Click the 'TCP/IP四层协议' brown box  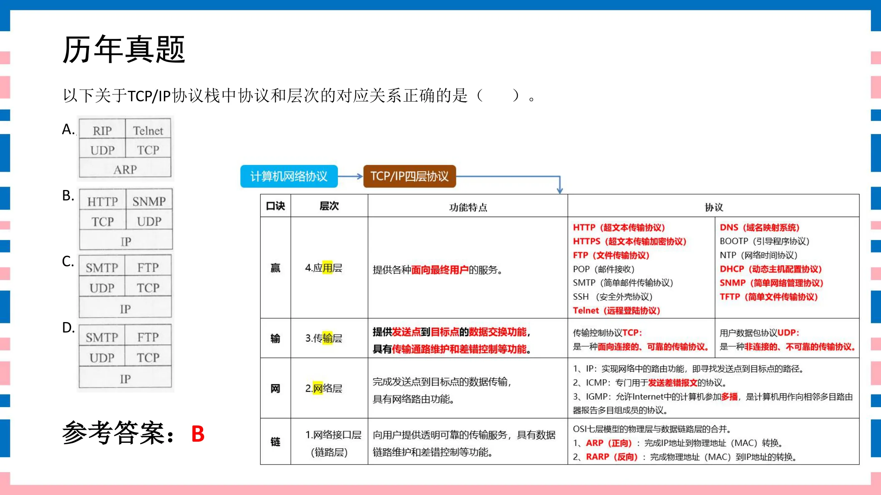tap(409, 176)
